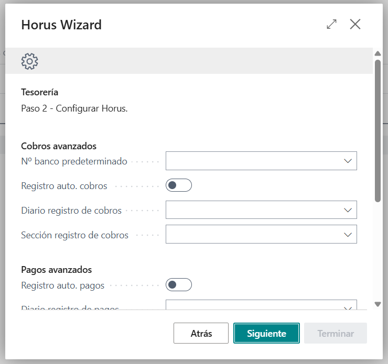Click the gear settings icon
The width and height of the screenshot is (388, 364).
(x=30, y=61)
